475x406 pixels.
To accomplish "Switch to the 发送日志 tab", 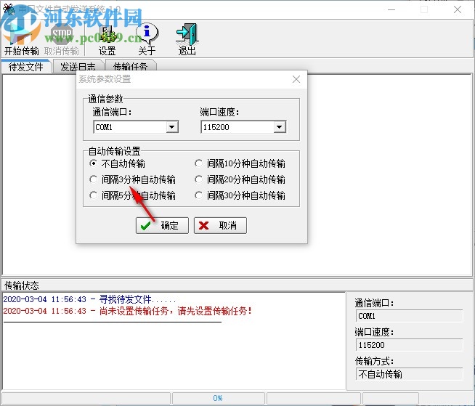I will point(78,67).
